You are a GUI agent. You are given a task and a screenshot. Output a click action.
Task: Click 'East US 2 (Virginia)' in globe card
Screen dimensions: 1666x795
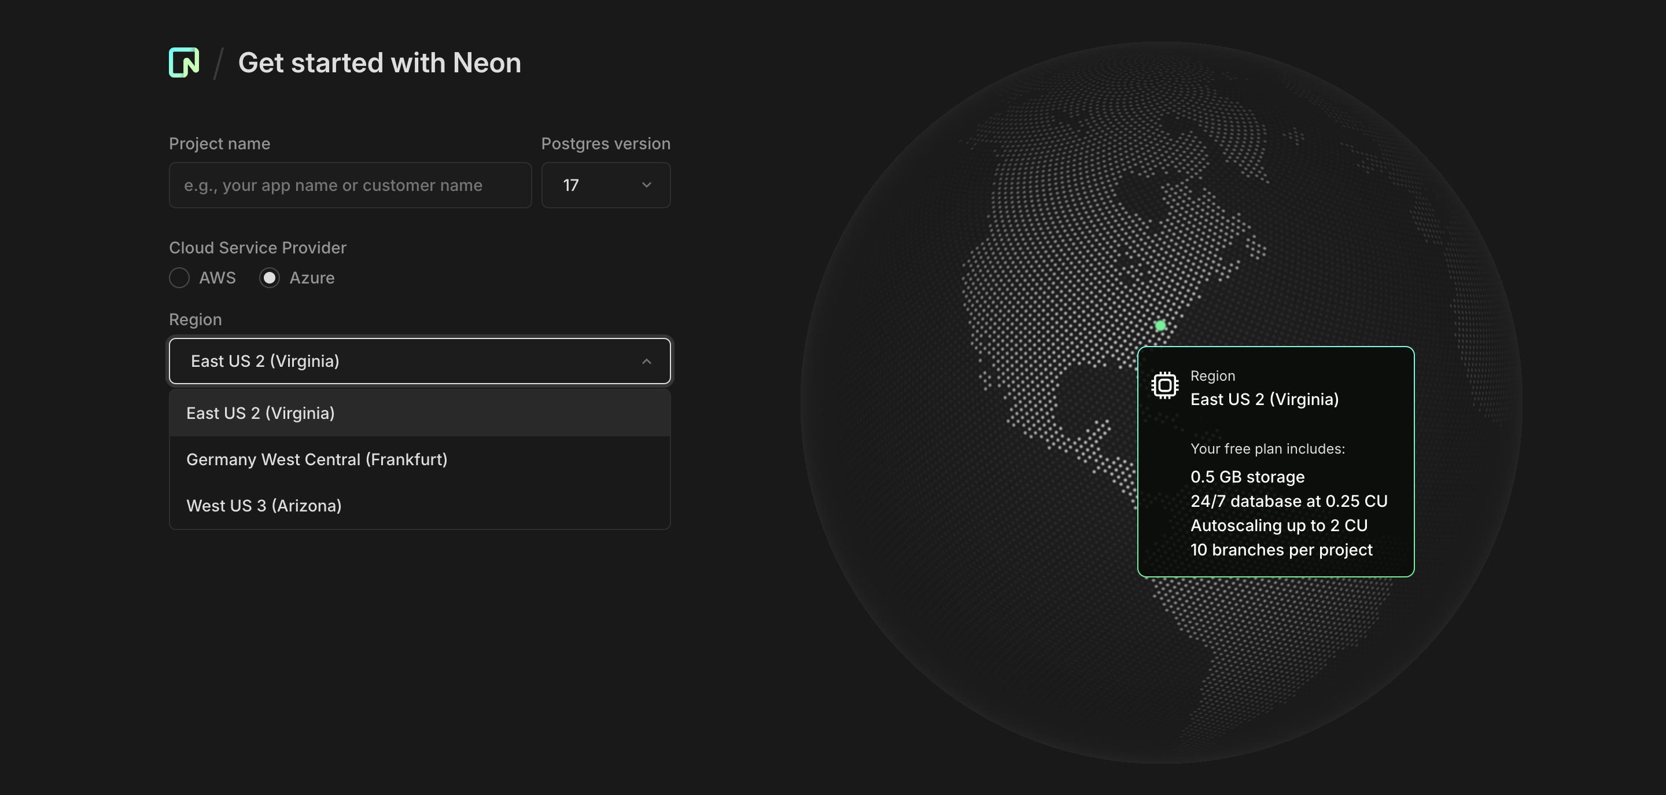[1265, 399]
